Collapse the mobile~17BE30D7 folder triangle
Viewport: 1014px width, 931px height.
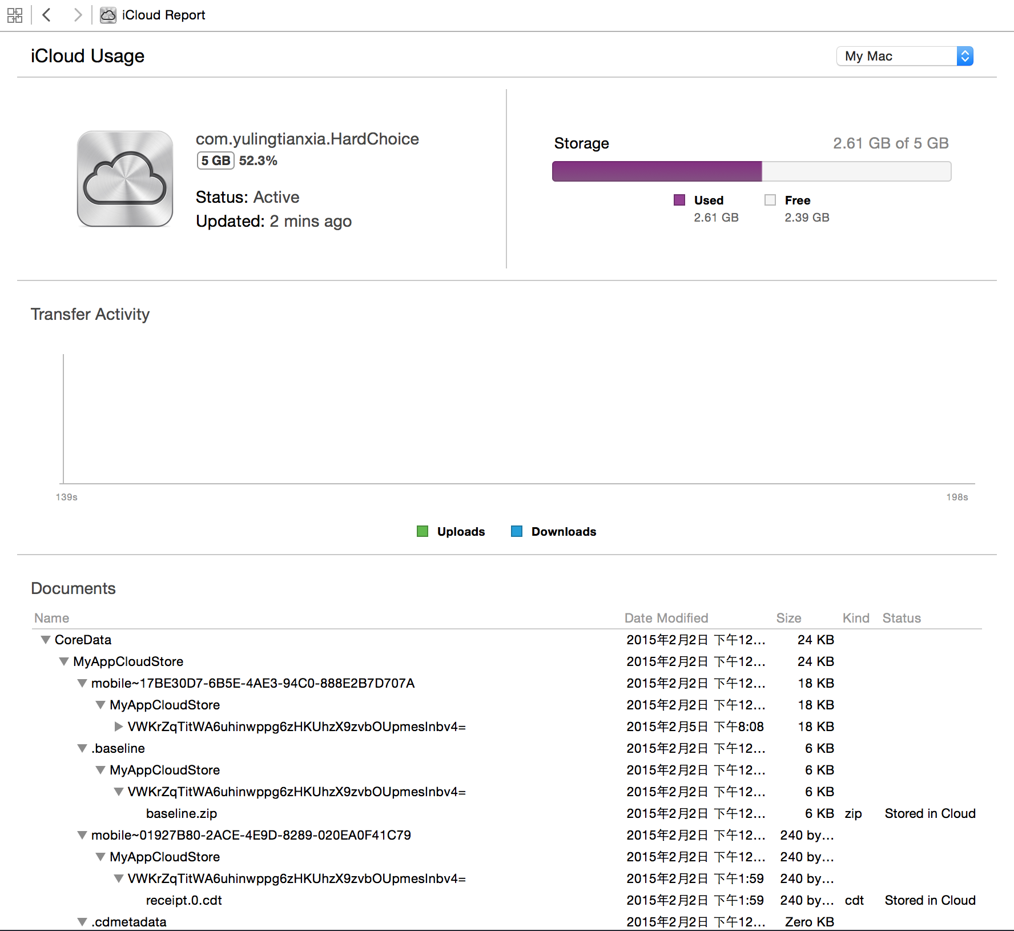coord(82,683)
